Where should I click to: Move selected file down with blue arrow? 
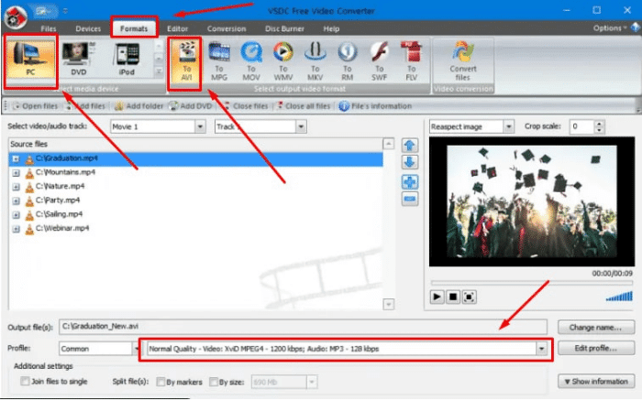tap(409, 162)
